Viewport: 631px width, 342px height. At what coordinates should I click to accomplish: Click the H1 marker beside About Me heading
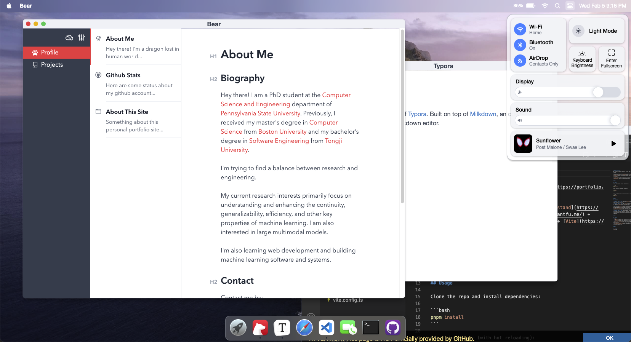(213, 56)
